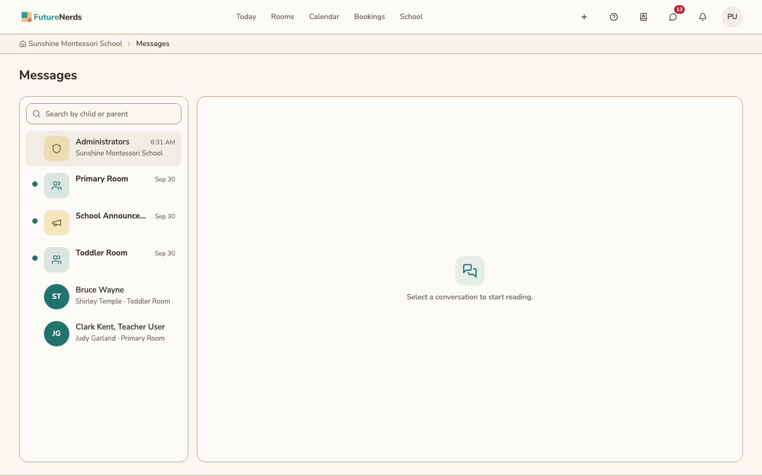Click Shirley Temple · Toddler Room subtitle
The image size is (762, 476).
[x=123, y=301]
